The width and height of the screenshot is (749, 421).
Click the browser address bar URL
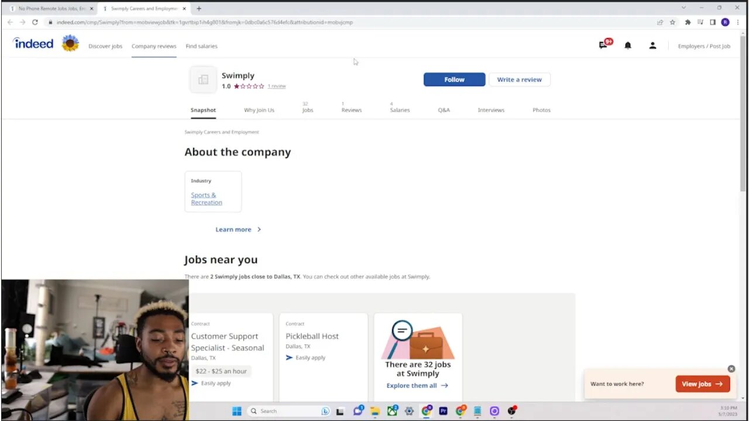coord(205,22)
